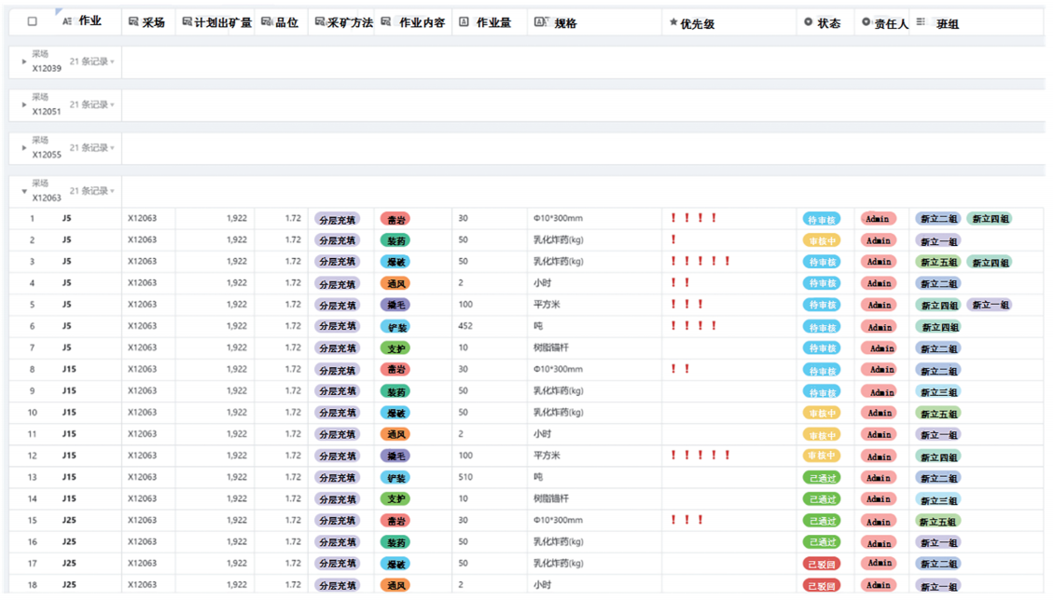Click the 凿岩 tag in row 1
Image resolution: width=1053 pixels, height=600 pixels.
coord(395,219)
